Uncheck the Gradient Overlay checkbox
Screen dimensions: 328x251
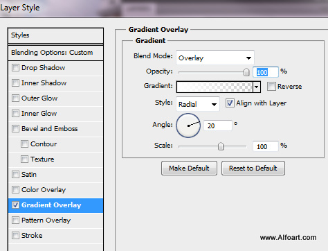(15, 205)
